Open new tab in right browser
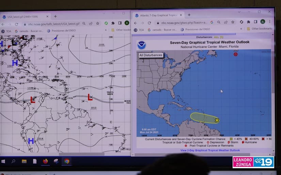281x175 pixels. (x=189, y=15)
